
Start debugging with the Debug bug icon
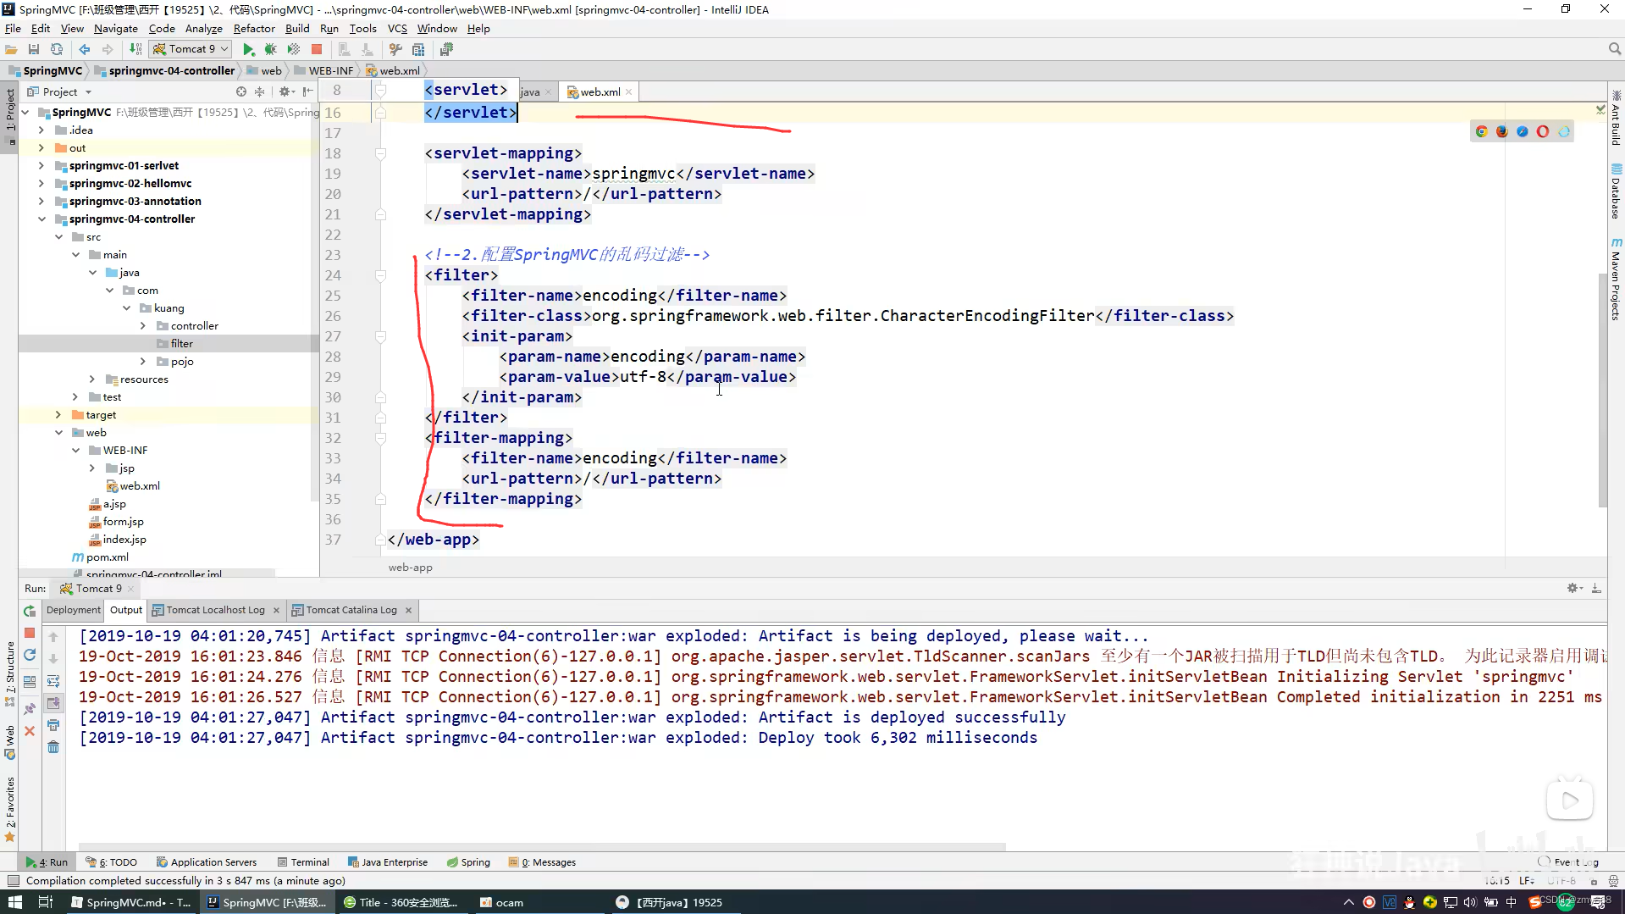point(271,49)
